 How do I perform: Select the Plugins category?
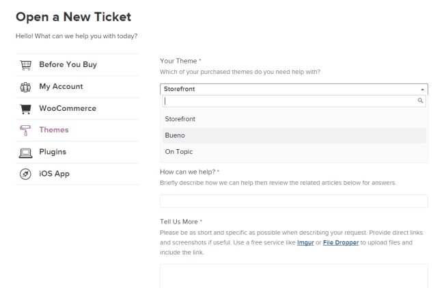click(x=78, y=153)
